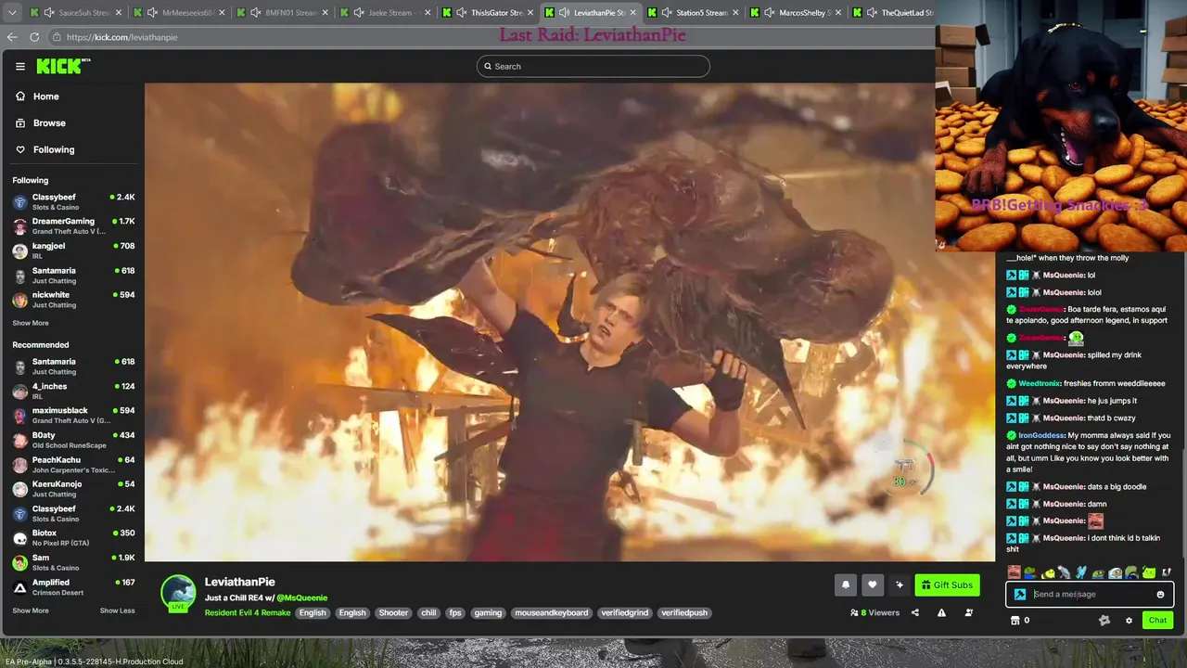Screen dimensions: 1187x668
Task: Click the browser address bar URL
Action: (121, 37)
